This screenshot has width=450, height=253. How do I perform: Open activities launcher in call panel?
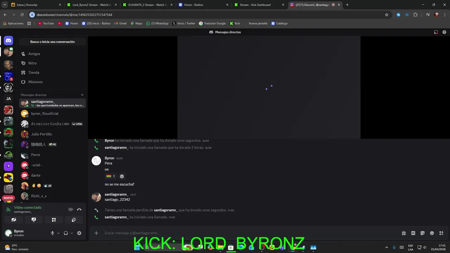point(54,220)
